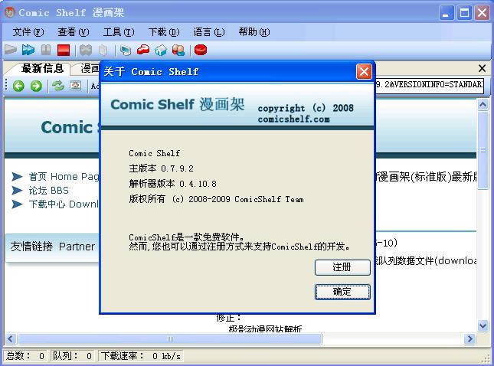Screen dimensions: 494x366
Task: Click the green back navigation arrow
Action: point(18,86)
